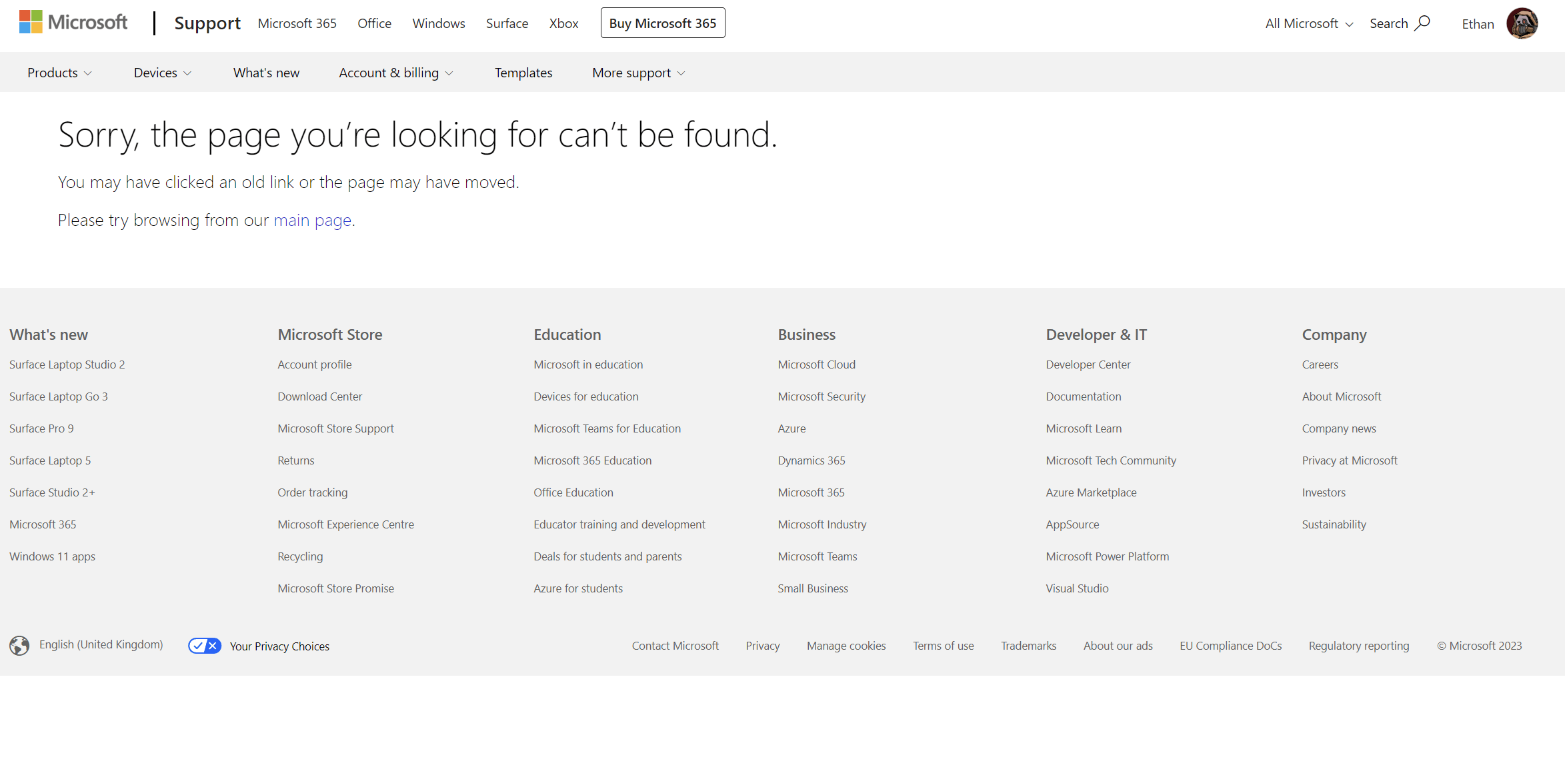Click the Buy Microsoft 365 button

click(x=663, y=23)
